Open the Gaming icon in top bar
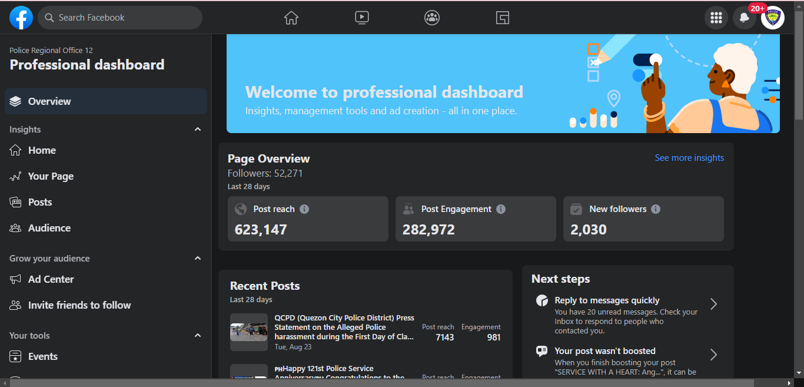Image resolution: width=804 pixels, height=387 pixels. click(x=502, y=18)
